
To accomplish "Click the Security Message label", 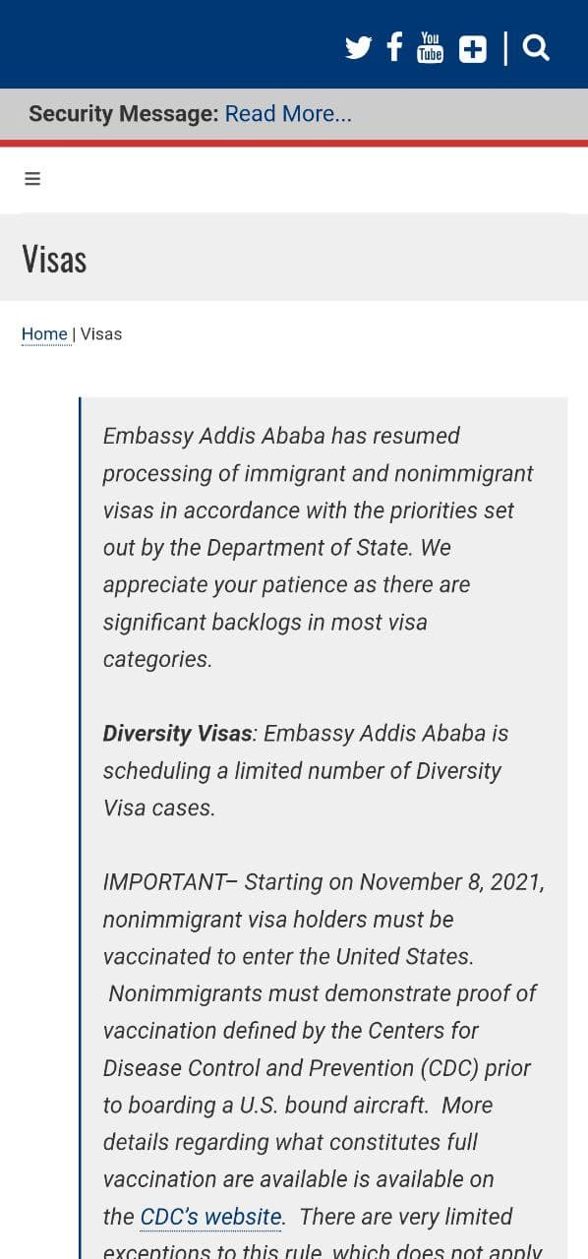I will tap(123, 114).
